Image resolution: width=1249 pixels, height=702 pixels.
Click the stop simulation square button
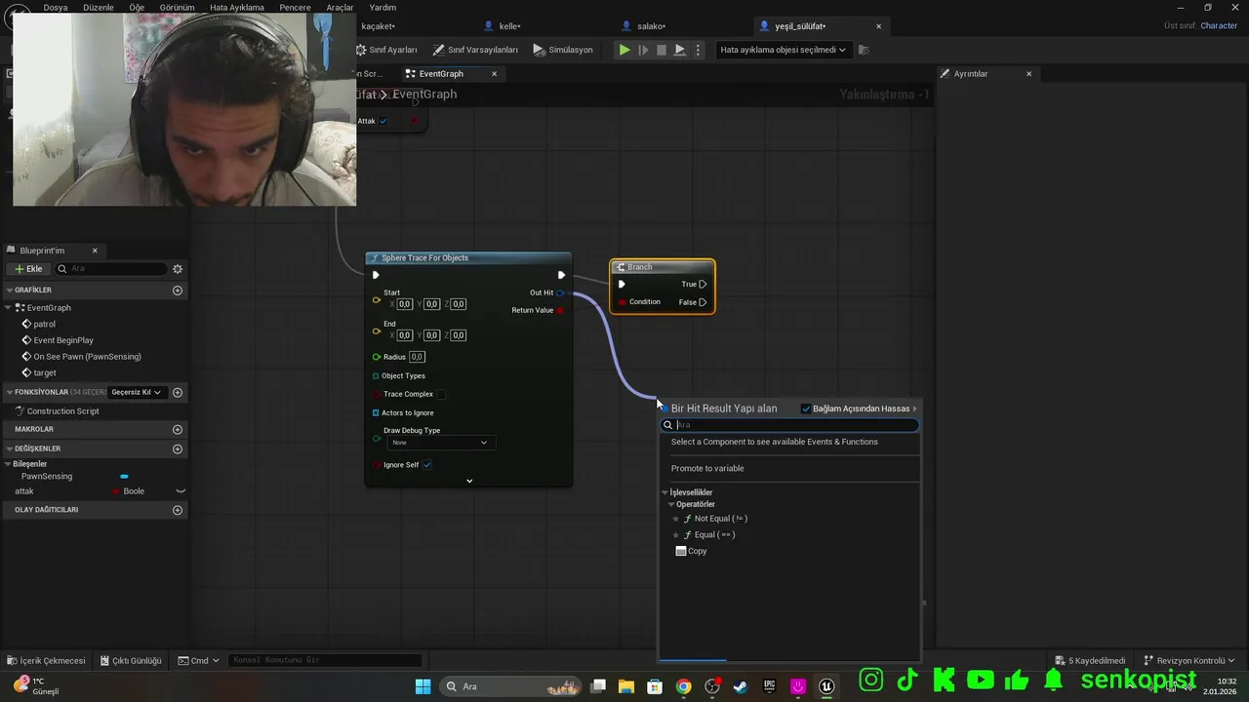coord(662,50)
